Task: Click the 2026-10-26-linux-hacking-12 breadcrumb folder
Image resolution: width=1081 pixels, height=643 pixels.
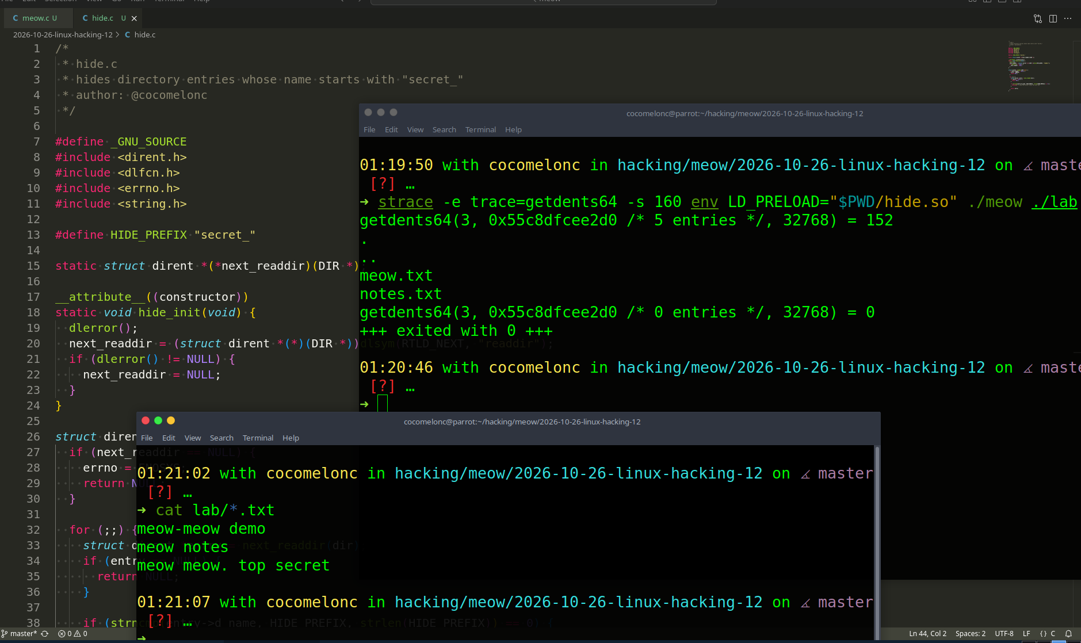Action: click(x=63, y=35)
